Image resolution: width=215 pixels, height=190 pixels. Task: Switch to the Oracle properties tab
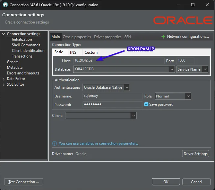coord(77,37)
